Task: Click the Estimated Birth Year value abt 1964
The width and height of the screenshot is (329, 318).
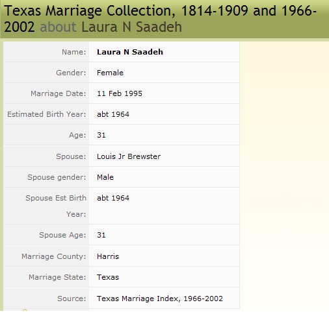Action: pyautogui.click(x=113, y=114)
